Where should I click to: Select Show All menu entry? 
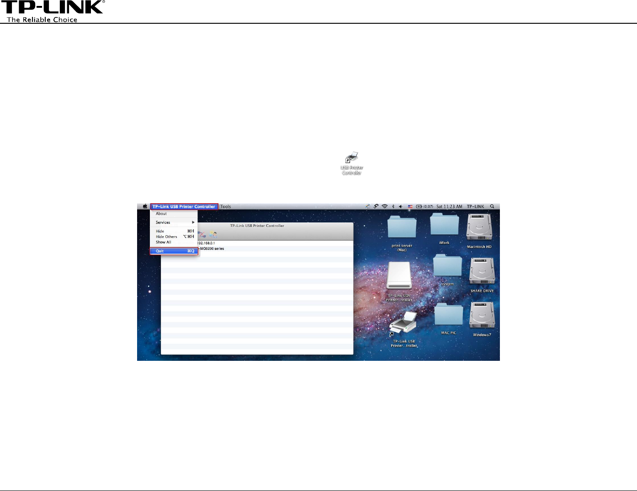[x=174, y=242]
